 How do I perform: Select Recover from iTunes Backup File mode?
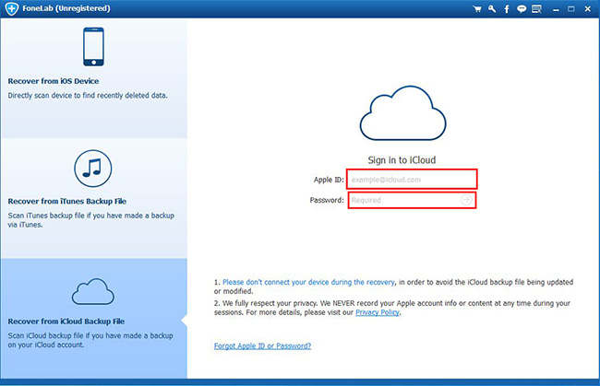94,199
